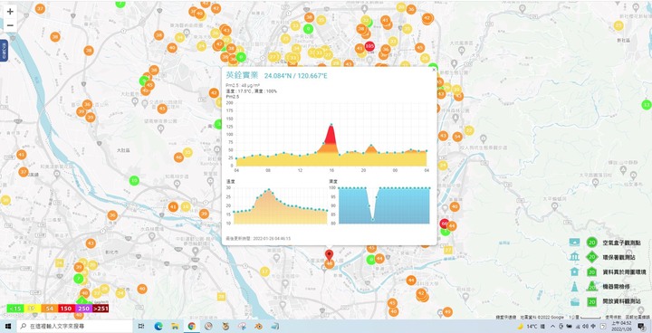Open Blender from the taskbar

point(259,327)
